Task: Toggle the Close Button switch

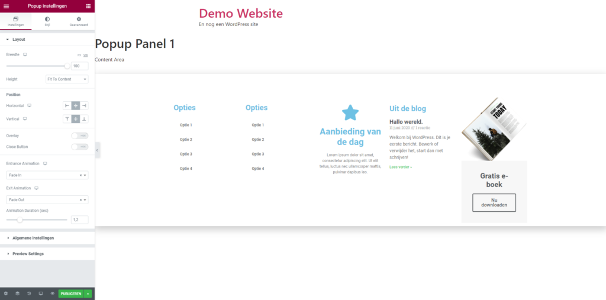Action: coord(80,147)
